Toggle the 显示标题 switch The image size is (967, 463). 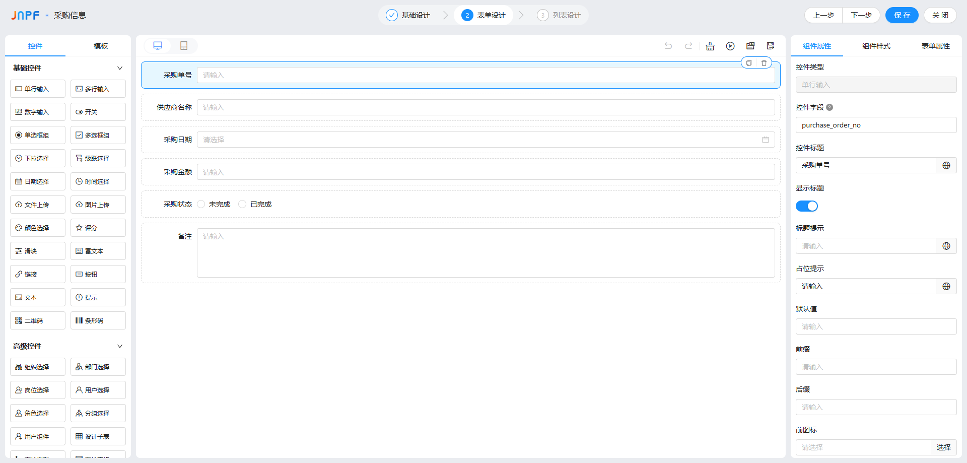[807, 206]
